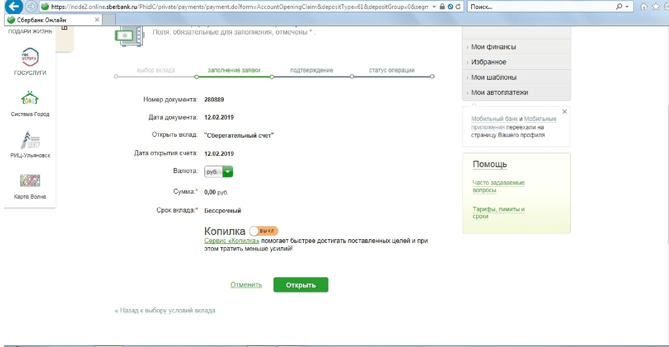Screen dimensions: 669x347
Task: Click the blocked content icon in address bar
Action: coord(450,6)
